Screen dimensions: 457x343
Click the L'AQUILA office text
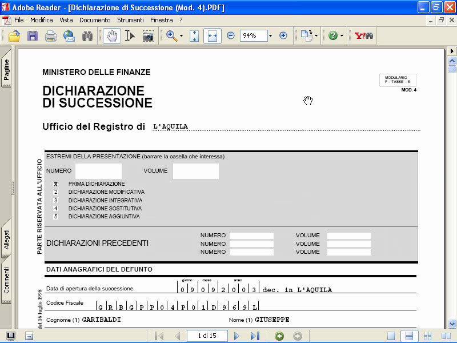coord(170,126)
